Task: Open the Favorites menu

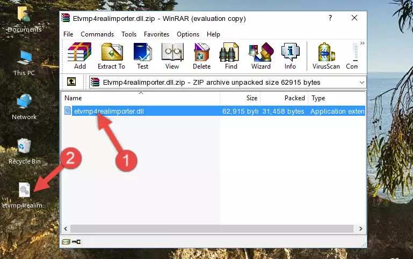Action: (x=156, y=34)
